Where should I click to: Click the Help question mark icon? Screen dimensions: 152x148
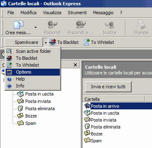[x=9, y=79]
